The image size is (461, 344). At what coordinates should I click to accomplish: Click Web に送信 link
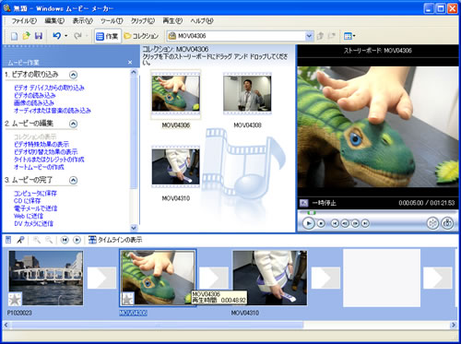[x=29, y=216]
